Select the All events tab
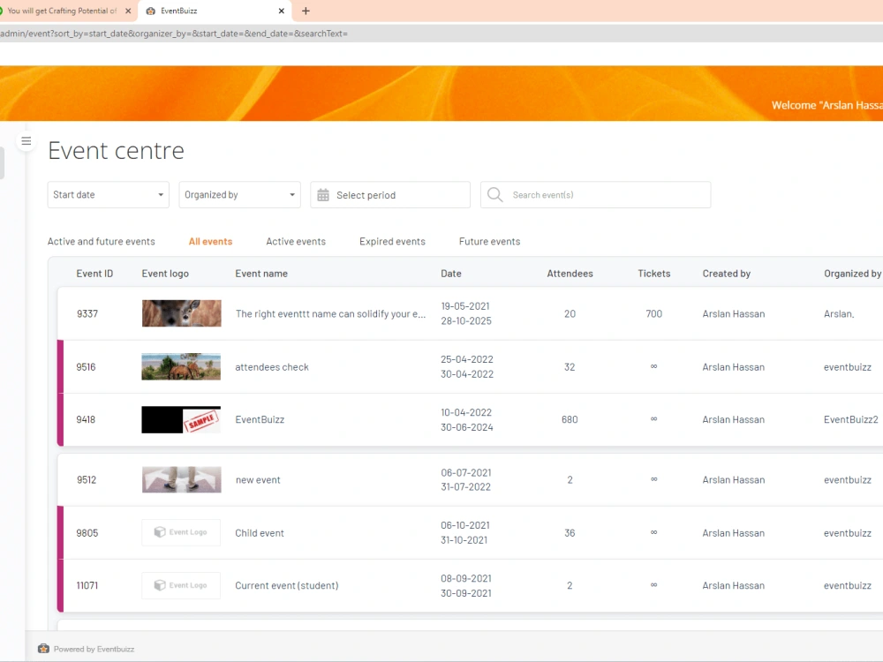 (211, 242)
